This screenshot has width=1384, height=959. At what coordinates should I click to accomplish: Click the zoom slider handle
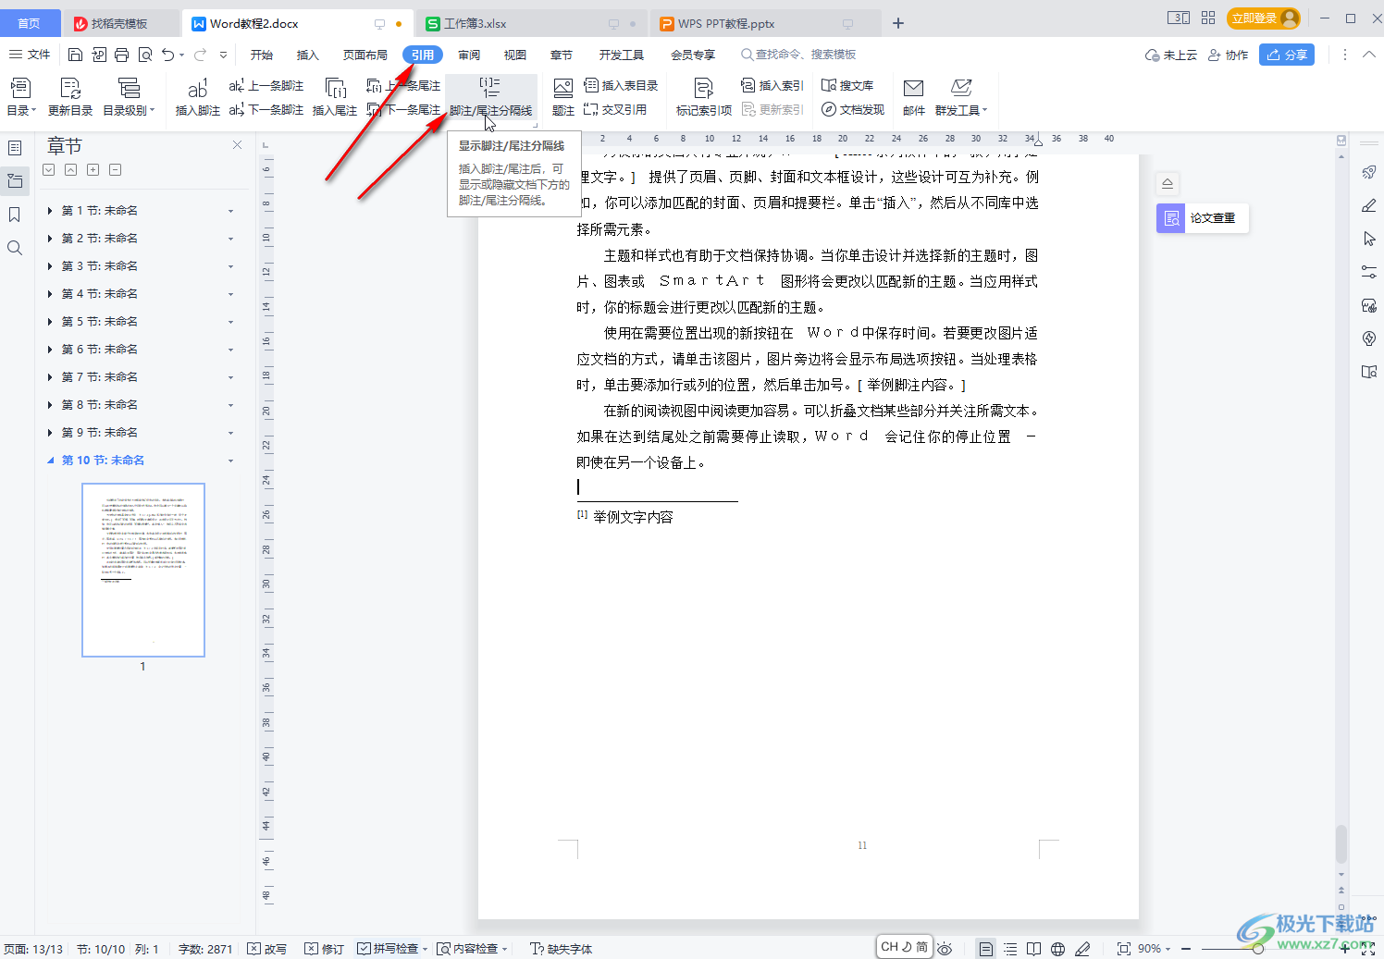pos(1257,949)
